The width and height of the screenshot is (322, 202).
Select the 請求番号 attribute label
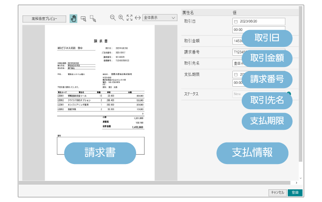(x=192, y=52)
